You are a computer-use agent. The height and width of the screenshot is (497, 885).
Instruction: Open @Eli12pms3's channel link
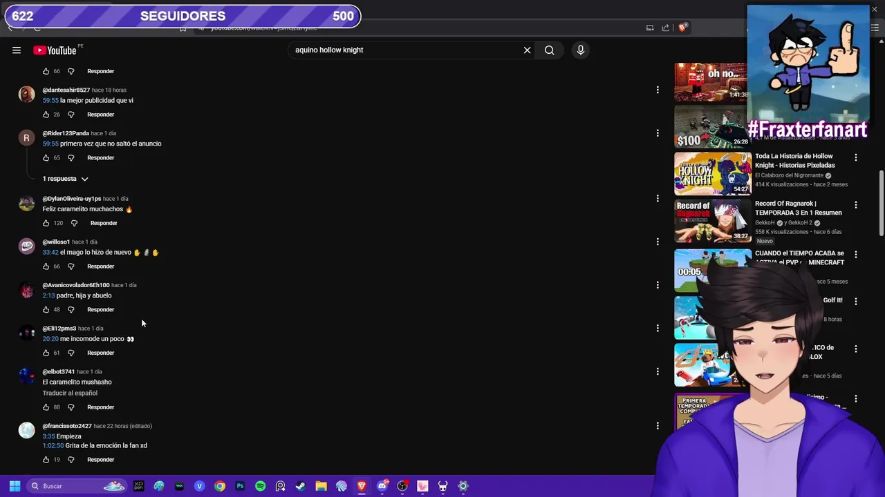click(59, 329)
